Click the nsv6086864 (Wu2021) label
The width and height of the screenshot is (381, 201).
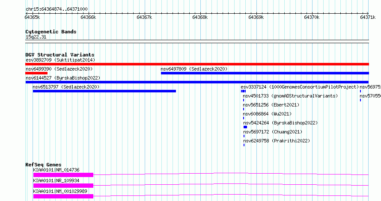[x=267, y=114]
